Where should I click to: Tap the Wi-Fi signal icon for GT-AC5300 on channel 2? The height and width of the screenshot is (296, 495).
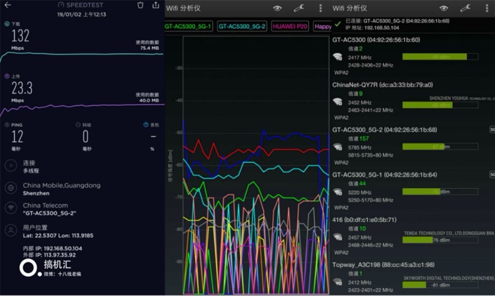(338, 57)
